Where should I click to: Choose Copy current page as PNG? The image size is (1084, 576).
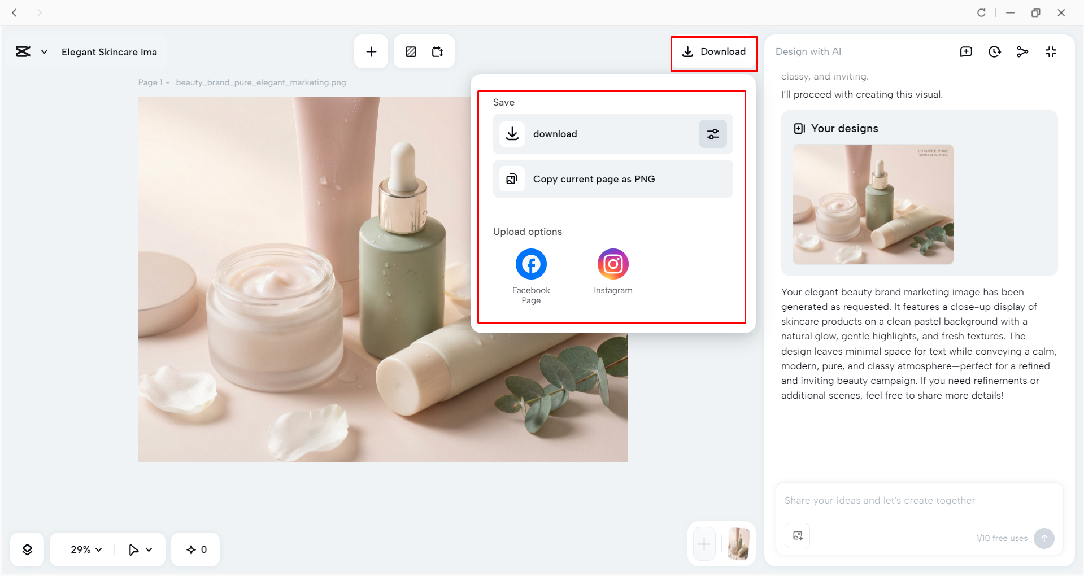pos(613,179)
